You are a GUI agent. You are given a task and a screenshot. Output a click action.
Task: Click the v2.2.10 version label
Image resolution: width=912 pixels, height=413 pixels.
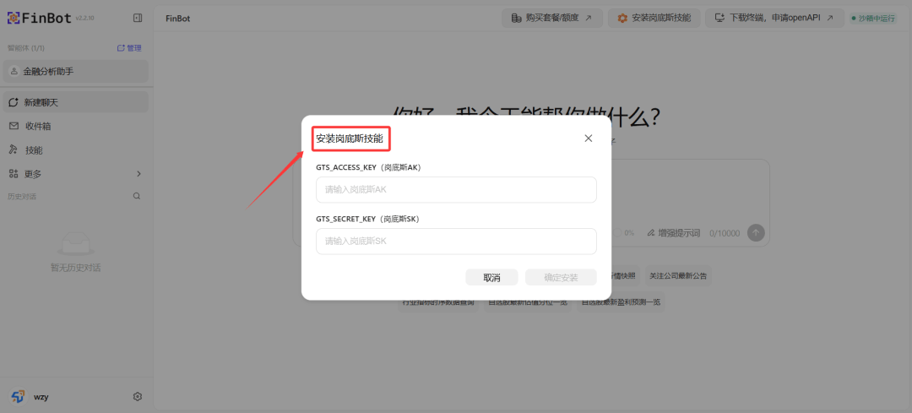tap(84, 19)
